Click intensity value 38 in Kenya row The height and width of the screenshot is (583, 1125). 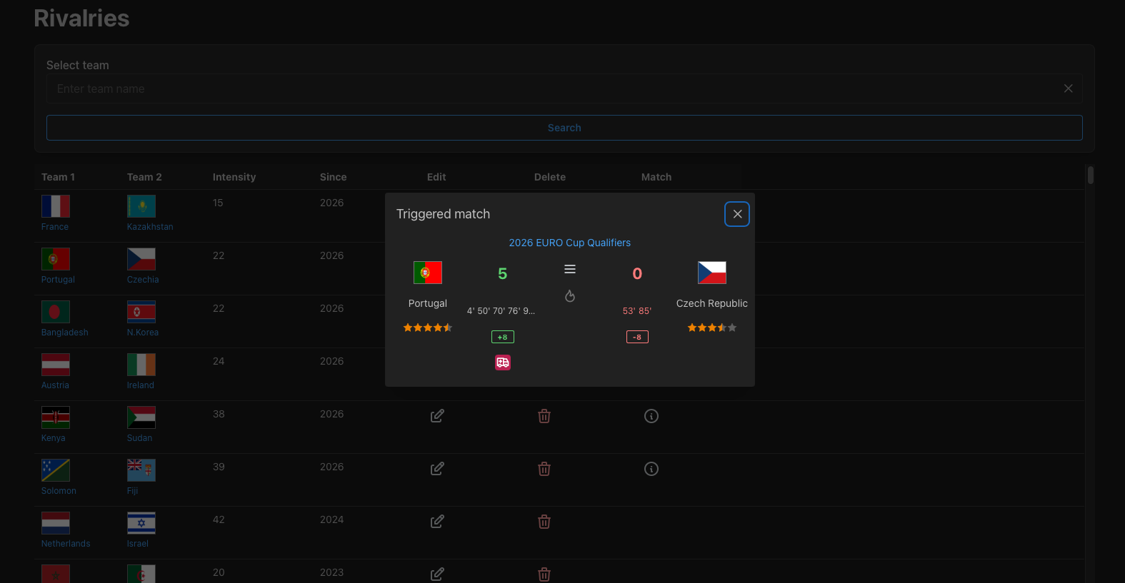pyautogui.click(x=219, y=414)
